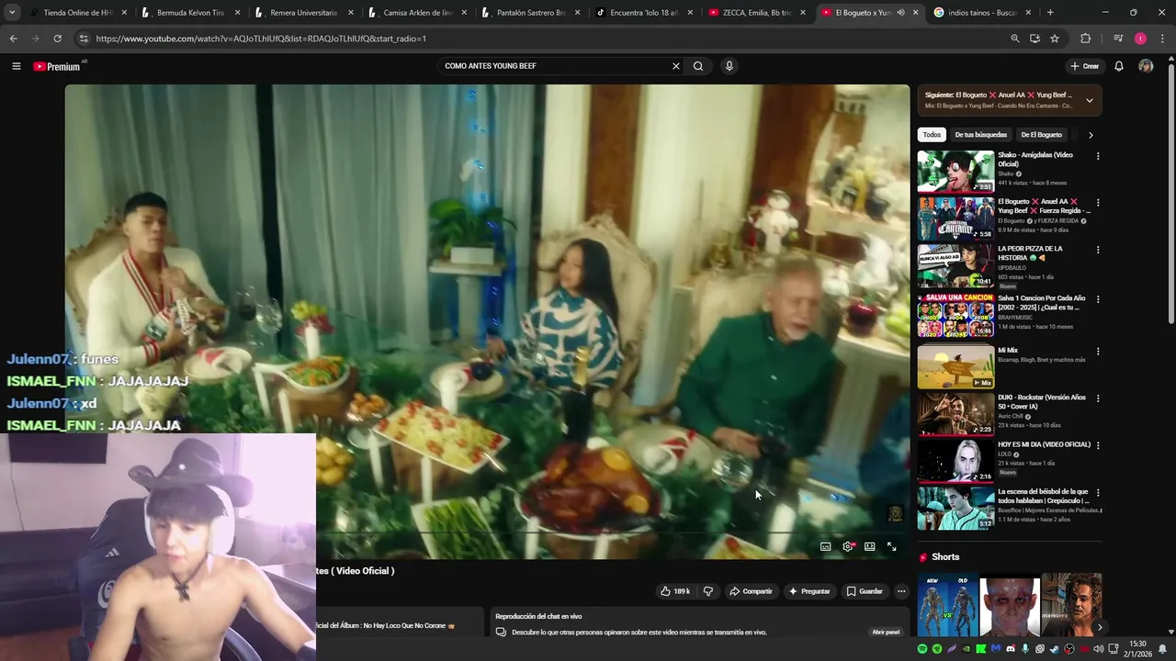1176x661 pixels.
Task: Open options for DUKI - Rockstar video
Action: [x=1097, y=398]
